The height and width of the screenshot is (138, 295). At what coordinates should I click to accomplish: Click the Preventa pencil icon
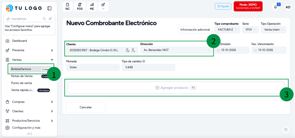click(x=8, y=50)
